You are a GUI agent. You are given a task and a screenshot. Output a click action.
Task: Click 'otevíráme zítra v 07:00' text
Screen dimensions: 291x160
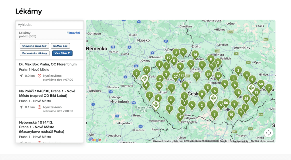tap(58, 80)
